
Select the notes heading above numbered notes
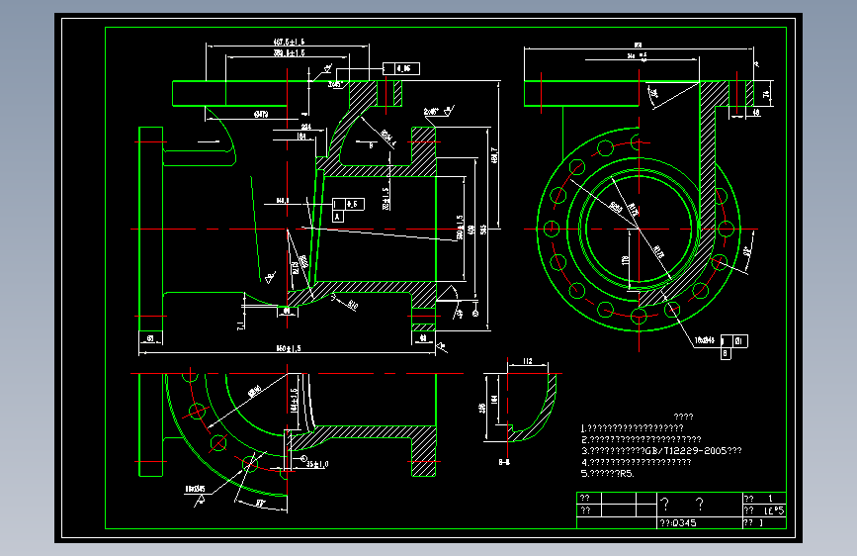click(683, 417)
